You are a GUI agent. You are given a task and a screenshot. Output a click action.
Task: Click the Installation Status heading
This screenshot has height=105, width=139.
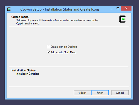click(24, 70)
